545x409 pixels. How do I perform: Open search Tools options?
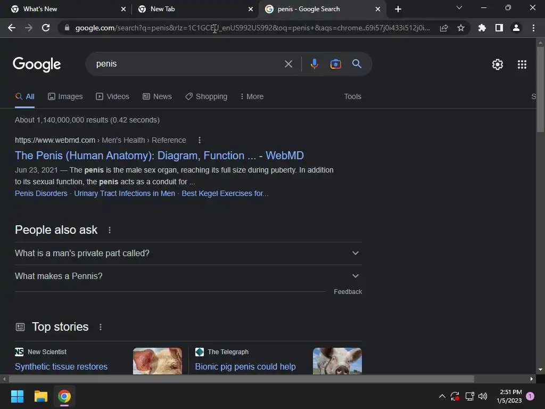[x=352, y=96]
